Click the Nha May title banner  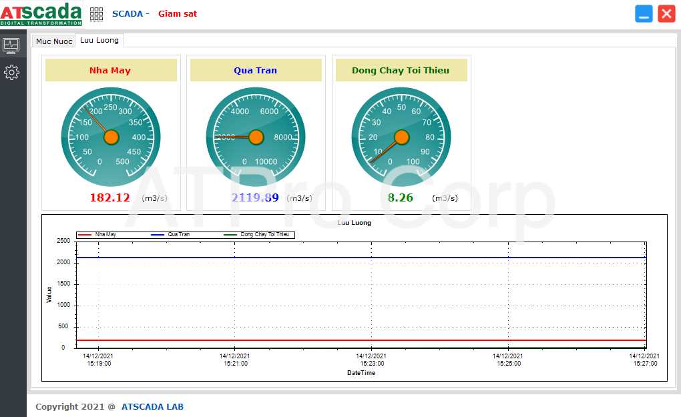pos(111,70)
